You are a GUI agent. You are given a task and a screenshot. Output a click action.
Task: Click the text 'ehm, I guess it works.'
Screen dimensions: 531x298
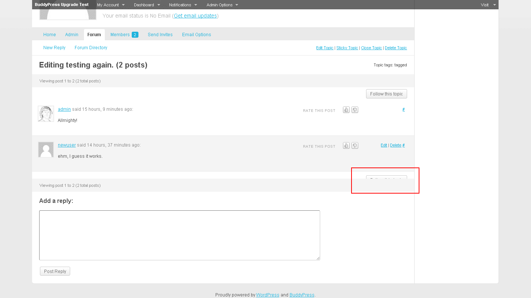coord(80,156)
